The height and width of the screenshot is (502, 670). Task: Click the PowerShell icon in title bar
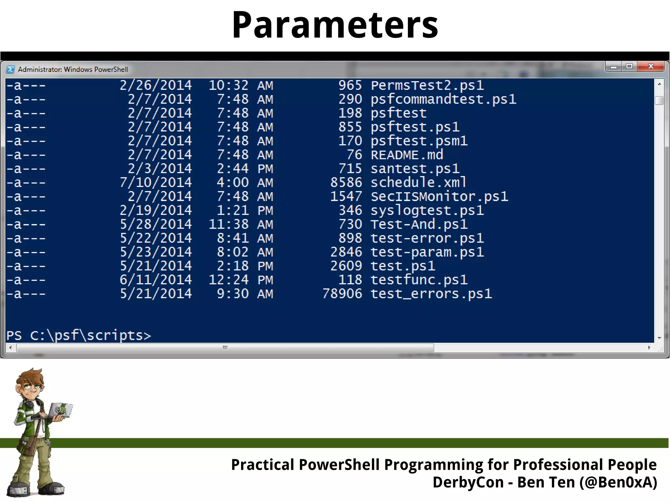coord(10,69)
